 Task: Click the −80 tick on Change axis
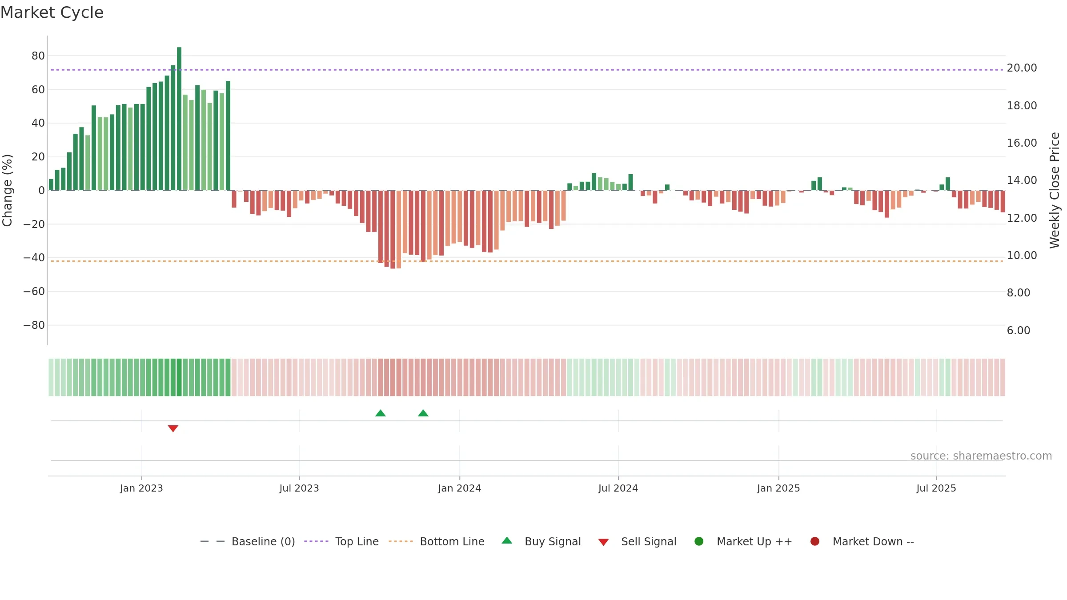(x=34, y=325)
